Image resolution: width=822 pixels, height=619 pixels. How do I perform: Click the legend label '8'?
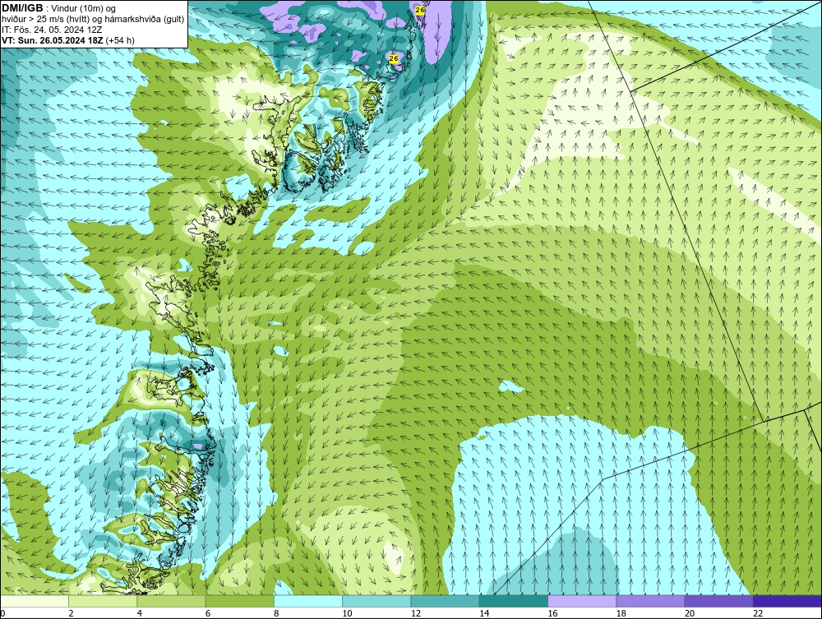coord(276,614)
